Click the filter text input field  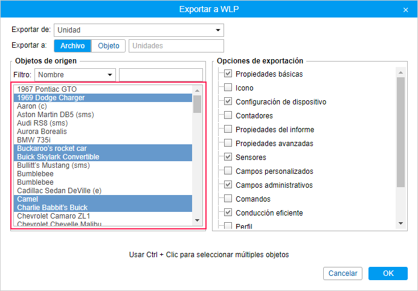[x=161, y=74]
